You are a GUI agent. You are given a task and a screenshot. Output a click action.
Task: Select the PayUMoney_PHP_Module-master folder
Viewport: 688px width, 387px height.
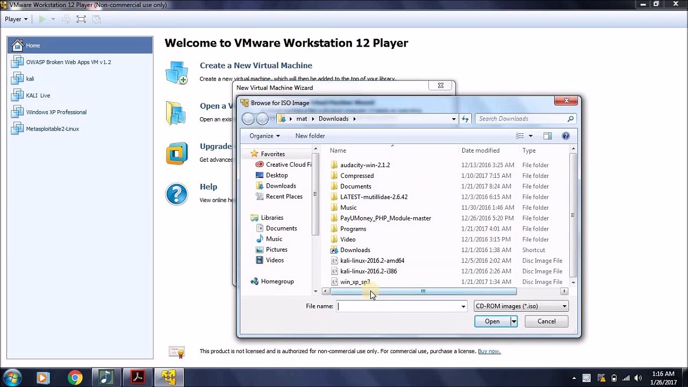385,218
